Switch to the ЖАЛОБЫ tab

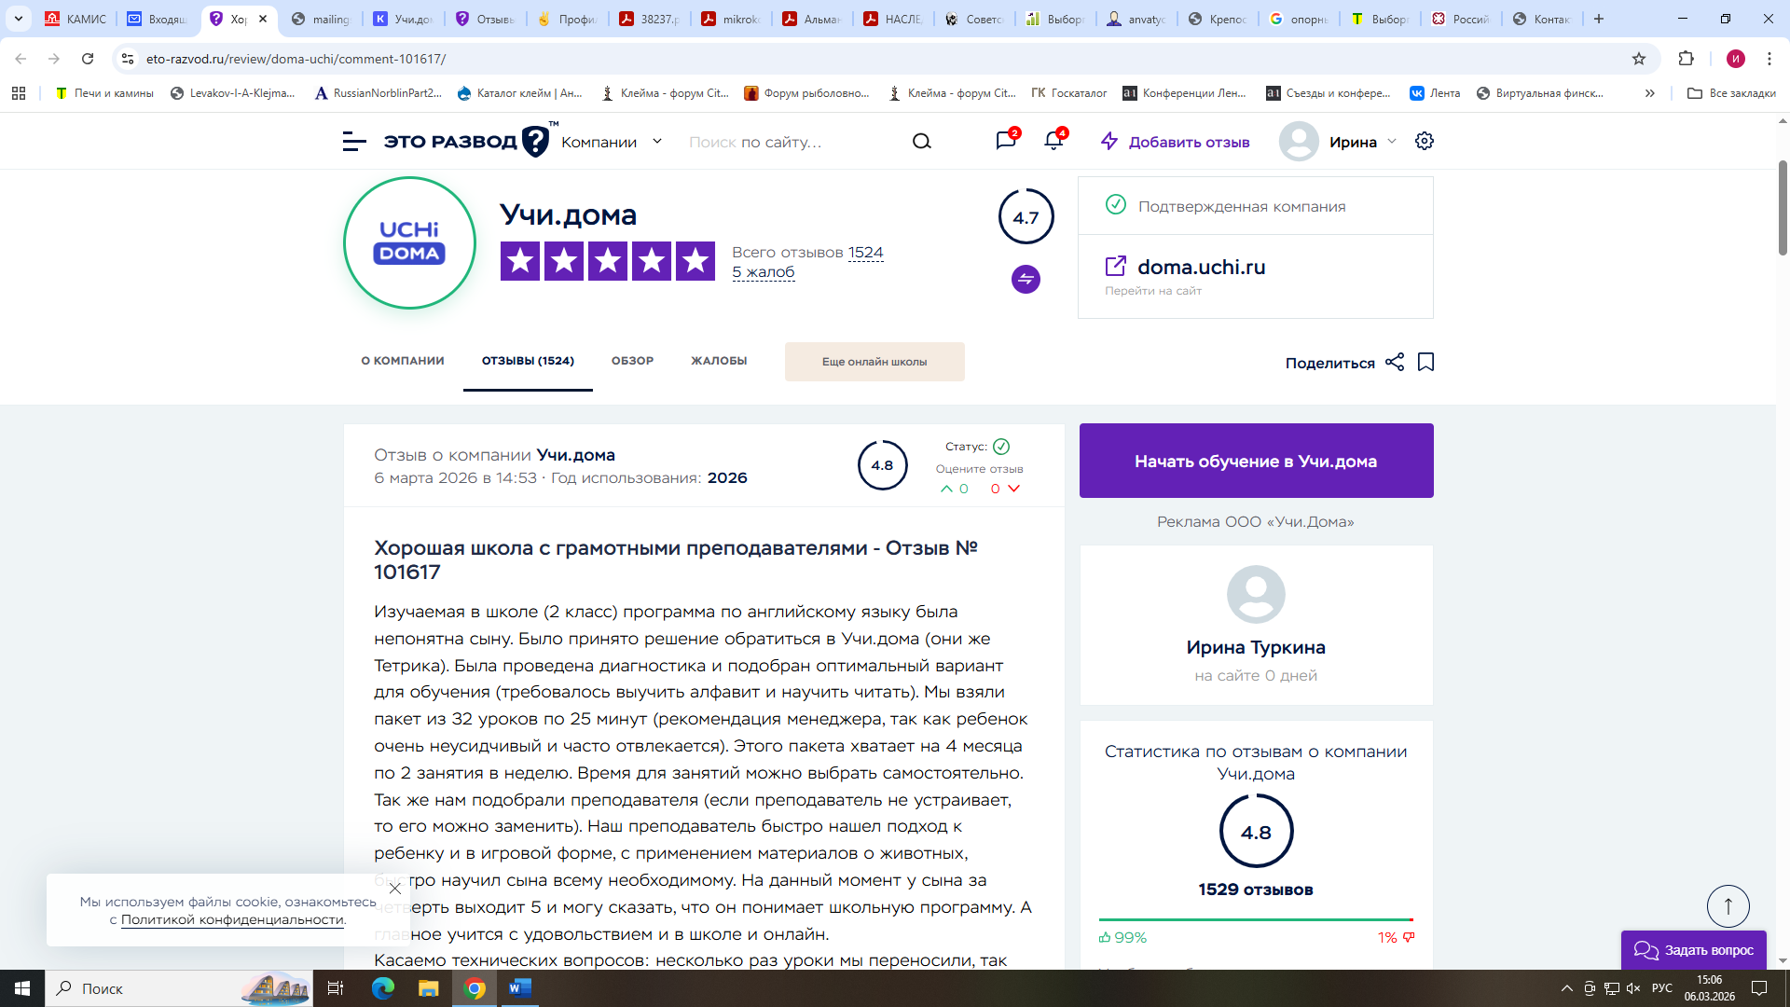pos(718,361)
